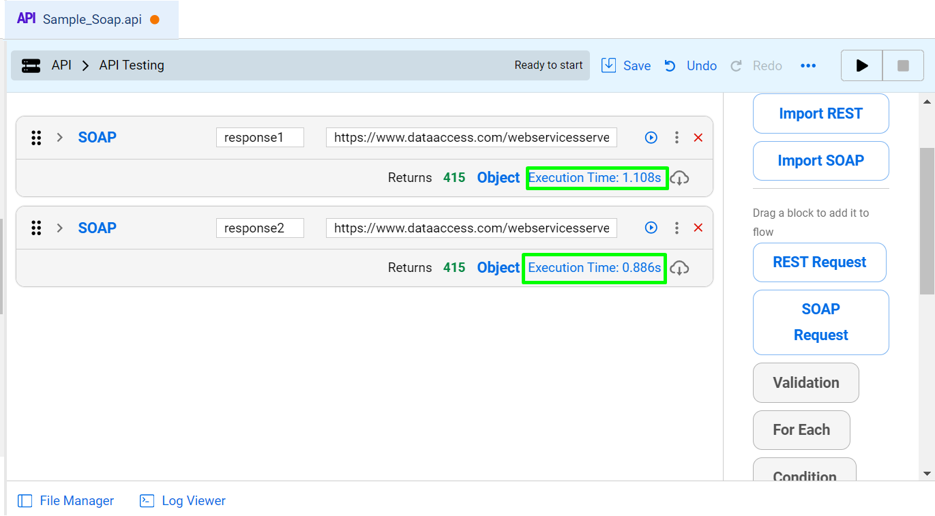Expand the response2 SOAP block
Image resolution: width=935 pixels, height=516 pixels.
point(60,228)
